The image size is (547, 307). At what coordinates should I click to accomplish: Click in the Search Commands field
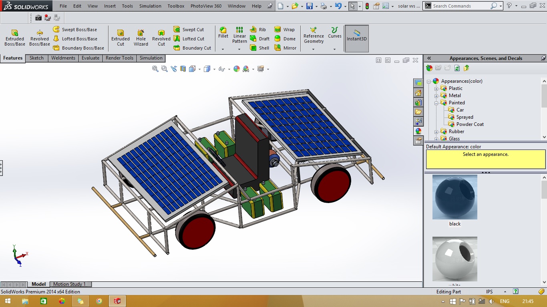pos(461,6)
